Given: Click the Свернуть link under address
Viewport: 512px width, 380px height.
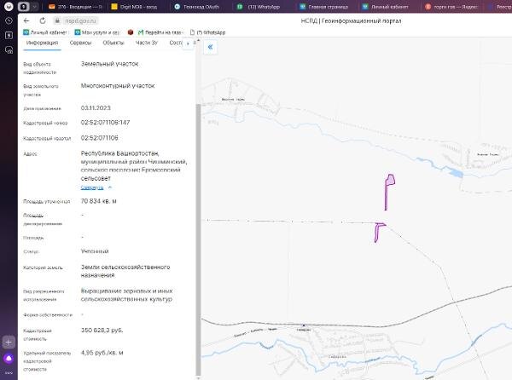Looking at the screenshot, I should pyautogui.click(x=92, y=187).
